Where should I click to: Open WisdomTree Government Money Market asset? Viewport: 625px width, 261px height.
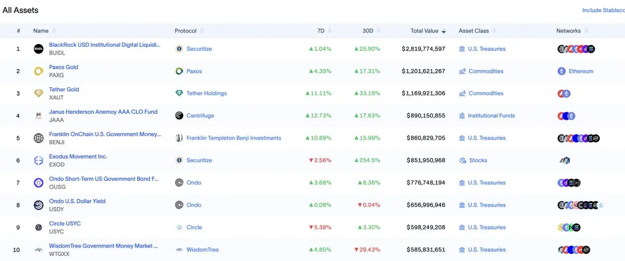coord(103,246)
